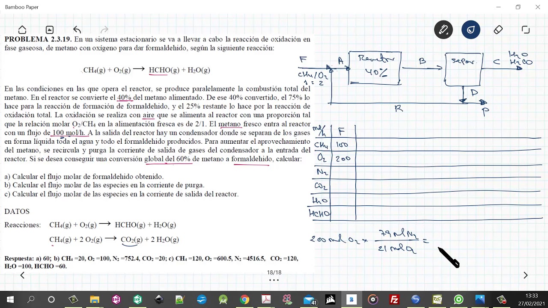548x308 pixels.
Task: Open File Explorer from taskbar
Action: click(x=95, y=299)
